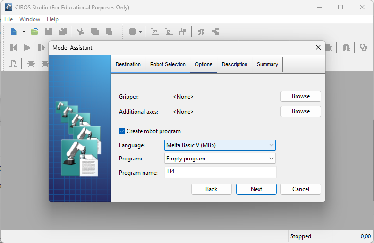
Task: Click the Save All icon
Action: 63,32
